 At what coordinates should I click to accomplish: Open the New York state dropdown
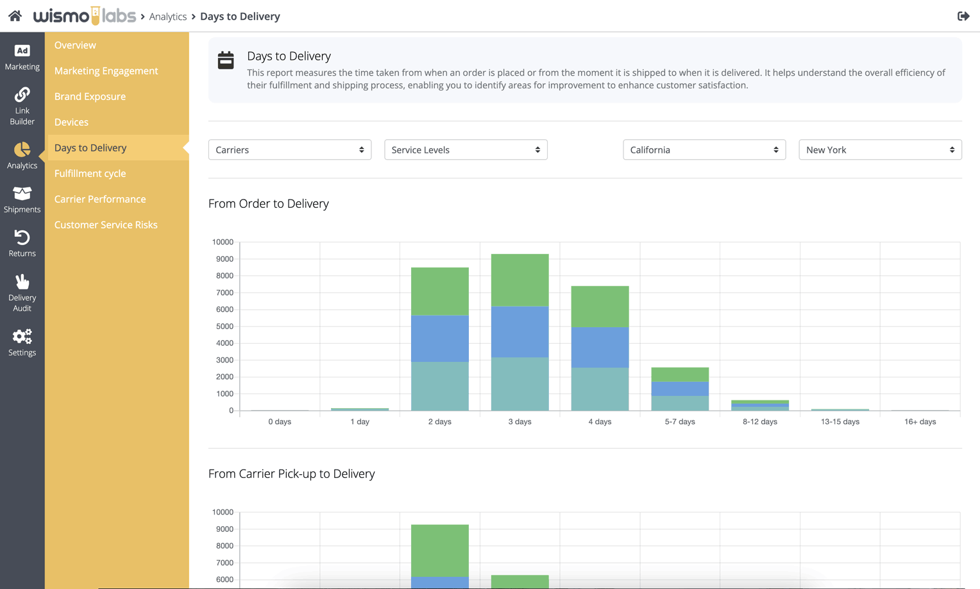coord(880,149)
